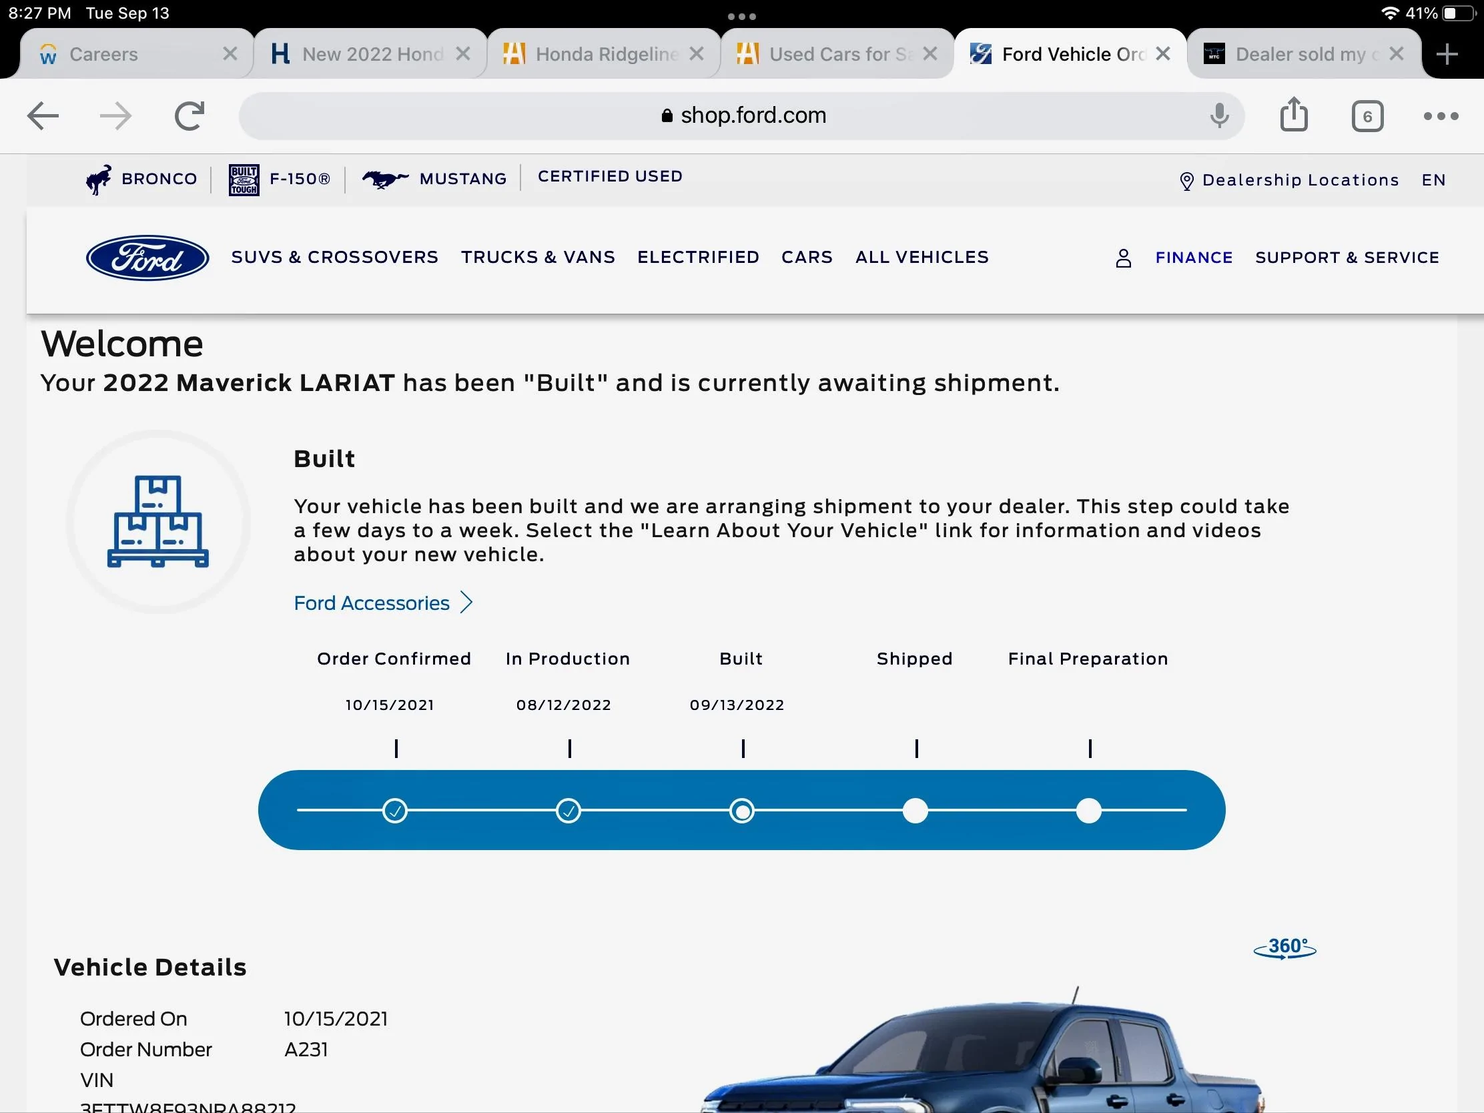
Task: Open the EN language selector
Action: pyautogui.click(x=1433, y=180)
